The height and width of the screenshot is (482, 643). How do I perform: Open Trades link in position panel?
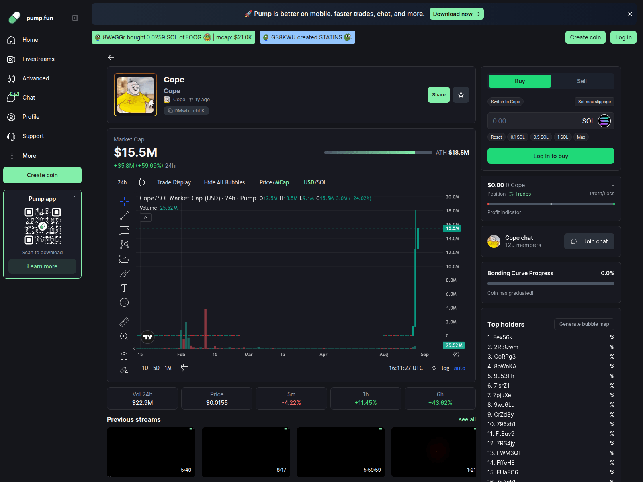520,194
